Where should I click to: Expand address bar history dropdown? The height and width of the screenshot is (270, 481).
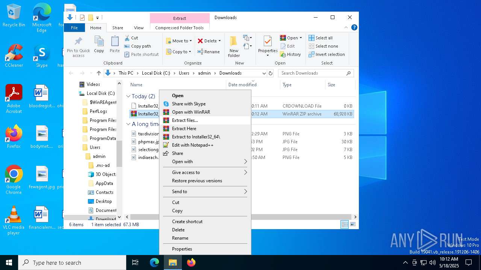(x=264, y=73)
